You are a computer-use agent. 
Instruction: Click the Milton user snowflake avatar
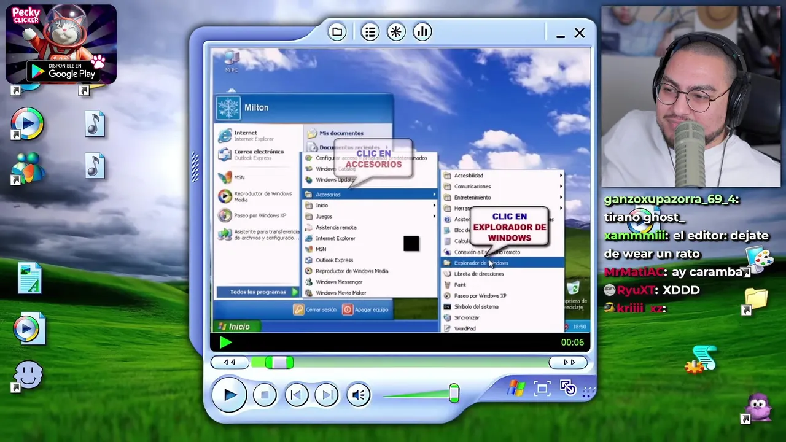[x=229, y=108]
